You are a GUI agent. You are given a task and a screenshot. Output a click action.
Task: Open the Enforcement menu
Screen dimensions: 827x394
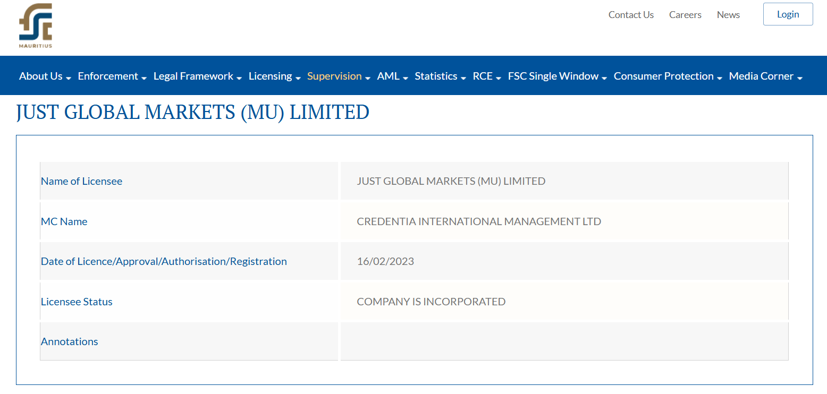pyautogui.click(x=108, y=76)
